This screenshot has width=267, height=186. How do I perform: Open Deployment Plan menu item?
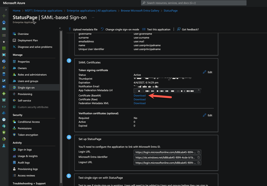[x=28, y=41]
